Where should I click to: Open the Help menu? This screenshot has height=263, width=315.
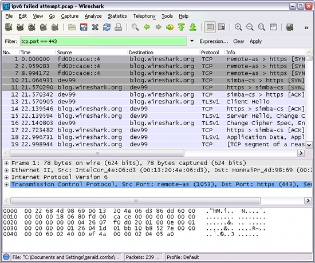coord(184,16)
